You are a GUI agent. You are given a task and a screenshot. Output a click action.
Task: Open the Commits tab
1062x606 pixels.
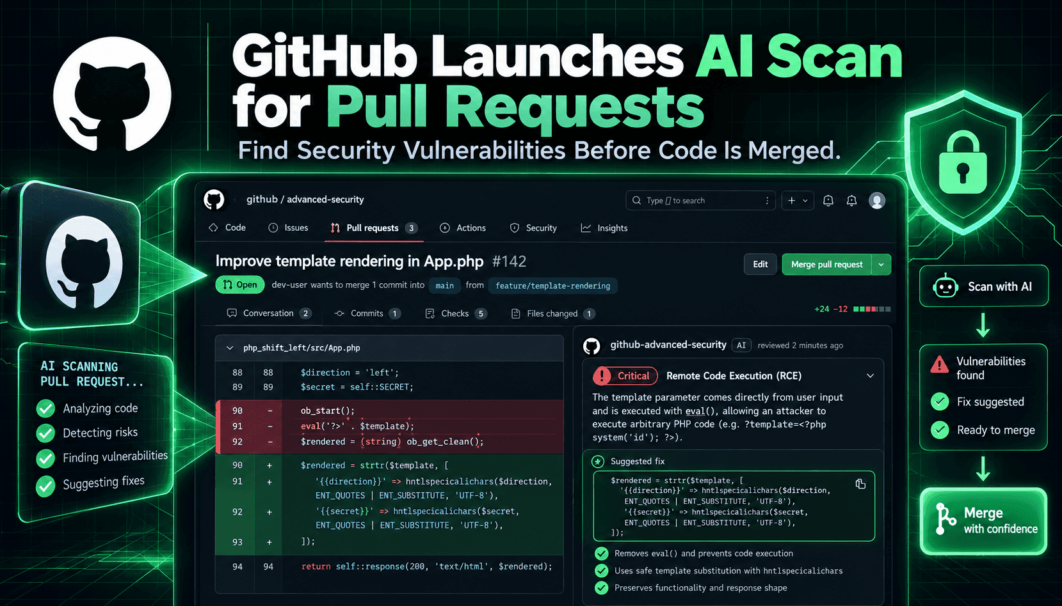[x=367, y=313]
